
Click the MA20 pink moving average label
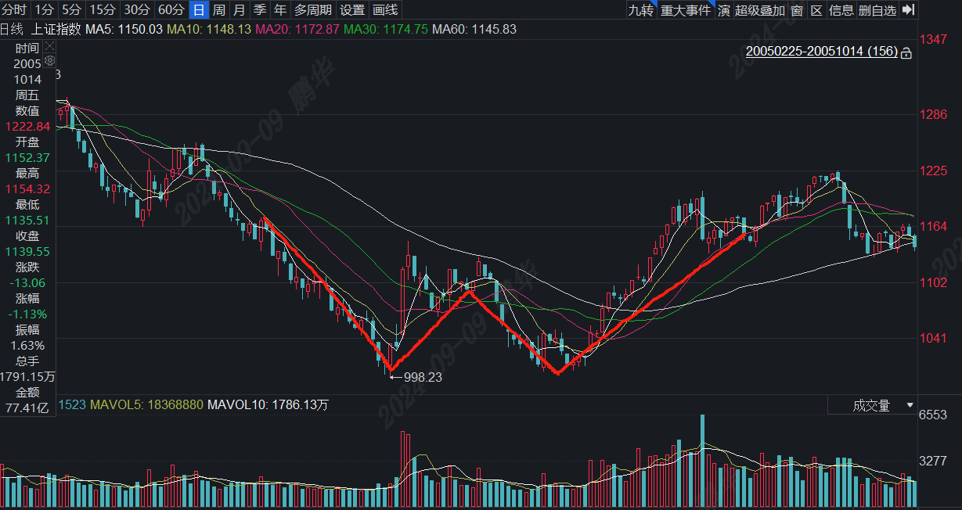click(297, 29)
